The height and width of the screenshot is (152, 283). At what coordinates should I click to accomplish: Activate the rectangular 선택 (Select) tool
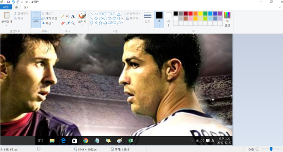[x=36, y=15]
